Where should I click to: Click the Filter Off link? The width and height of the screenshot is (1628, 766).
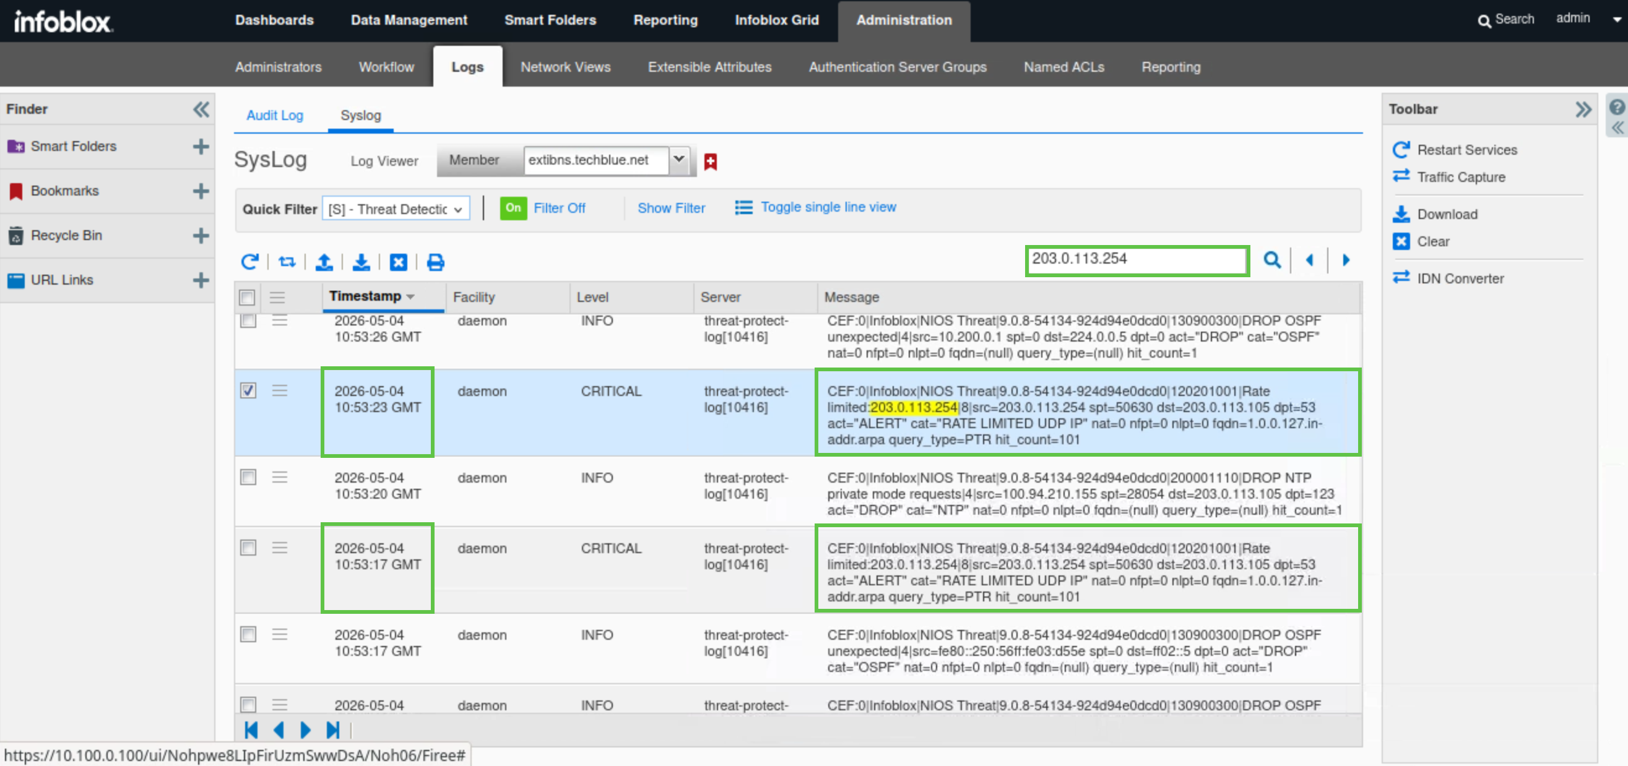click(x=560, y=208)
